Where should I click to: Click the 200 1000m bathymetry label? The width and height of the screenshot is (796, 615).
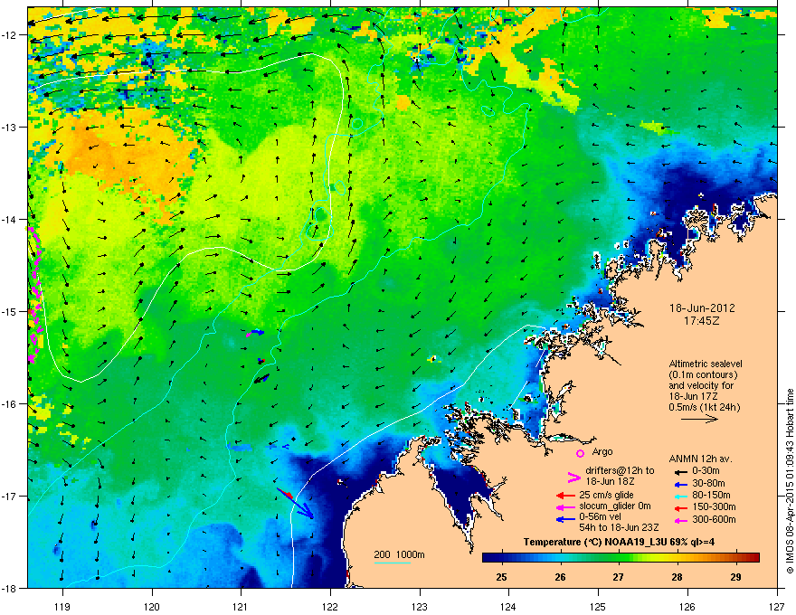point(399,554)
